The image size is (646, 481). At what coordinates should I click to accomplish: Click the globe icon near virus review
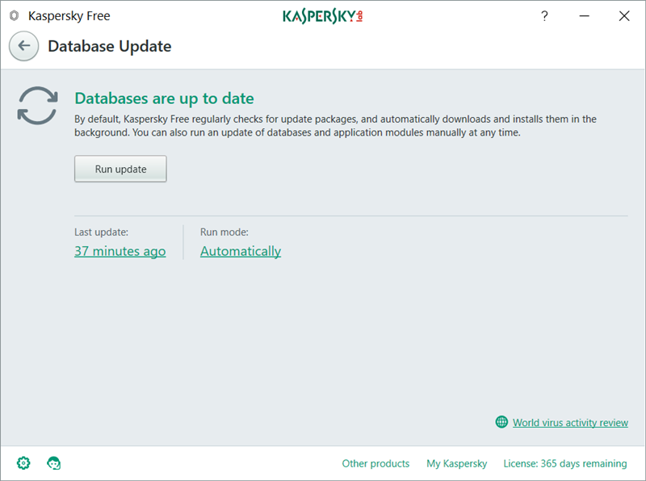click(501, 422)
